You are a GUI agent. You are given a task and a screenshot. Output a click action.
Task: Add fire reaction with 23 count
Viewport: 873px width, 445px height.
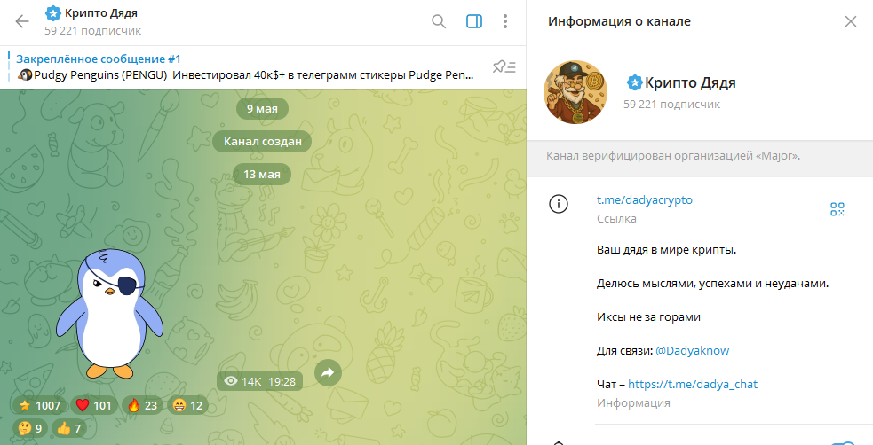[x=142, y=406]
